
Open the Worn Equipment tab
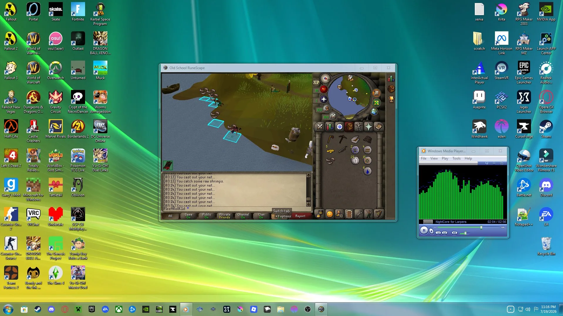pyautogui.click(x=359, y=127)
